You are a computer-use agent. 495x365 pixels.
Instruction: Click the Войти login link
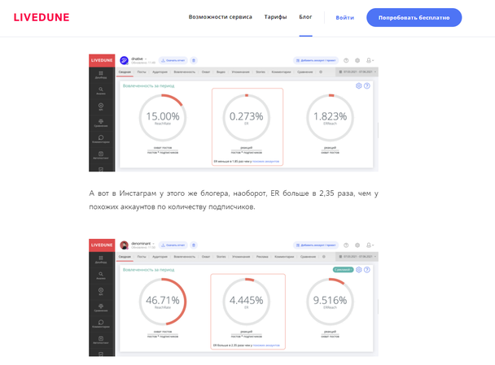(344, 18)
